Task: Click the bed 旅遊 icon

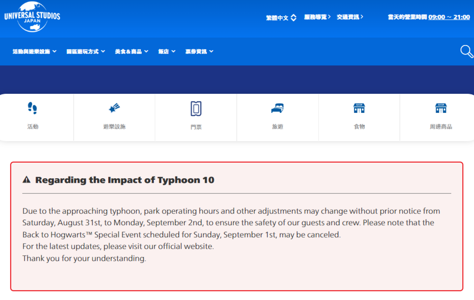Action: [278, 108]
